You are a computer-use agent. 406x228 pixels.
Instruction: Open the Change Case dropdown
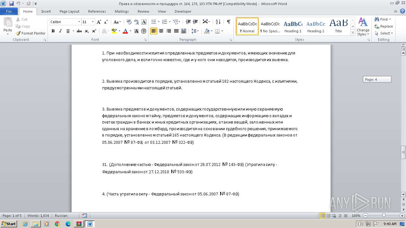pyautogui.click(x=117, y=22)
